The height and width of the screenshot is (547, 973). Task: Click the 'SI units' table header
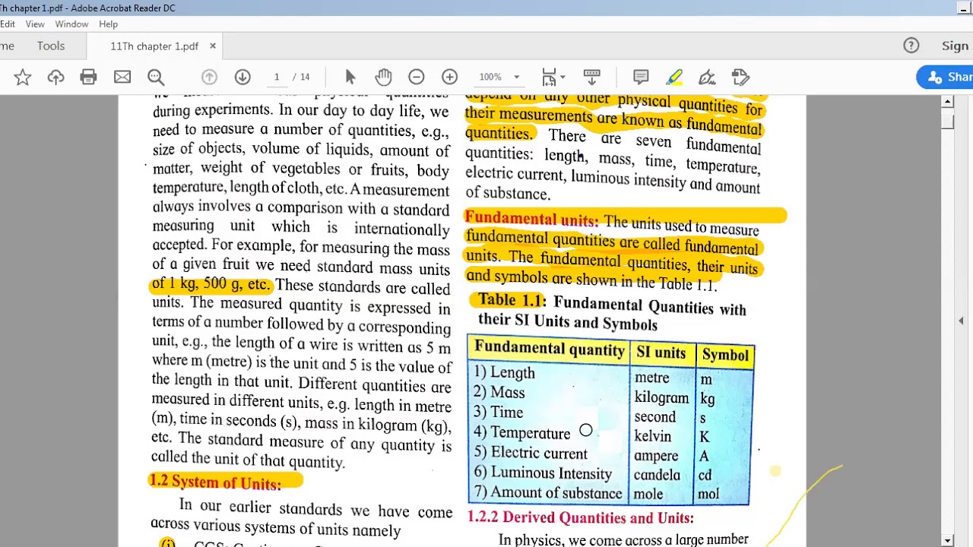pyautogui.click(x=661, y=353)
